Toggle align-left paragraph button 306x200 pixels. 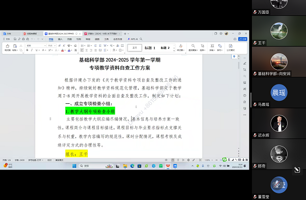pos(82,50)
